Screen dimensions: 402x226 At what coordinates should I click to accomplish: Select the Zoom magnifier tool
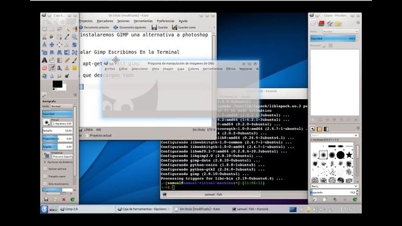75,37
